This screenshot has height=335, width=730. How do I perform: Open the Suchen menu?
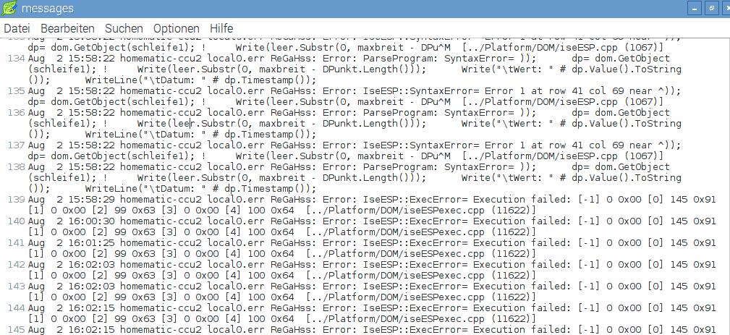click(x=124, y=27)
